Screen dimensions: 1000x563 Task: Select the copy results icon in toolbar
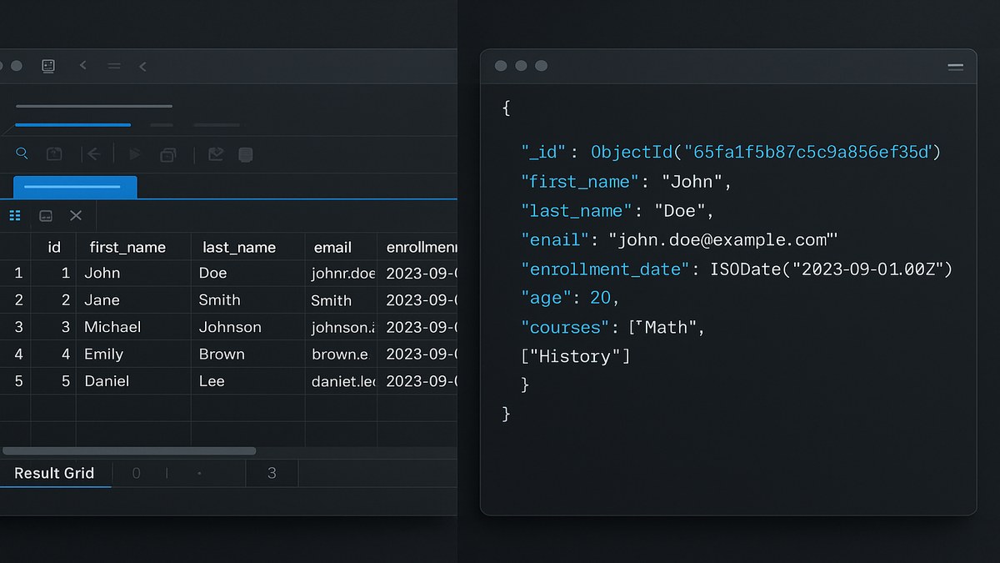[x=168, y=154]
